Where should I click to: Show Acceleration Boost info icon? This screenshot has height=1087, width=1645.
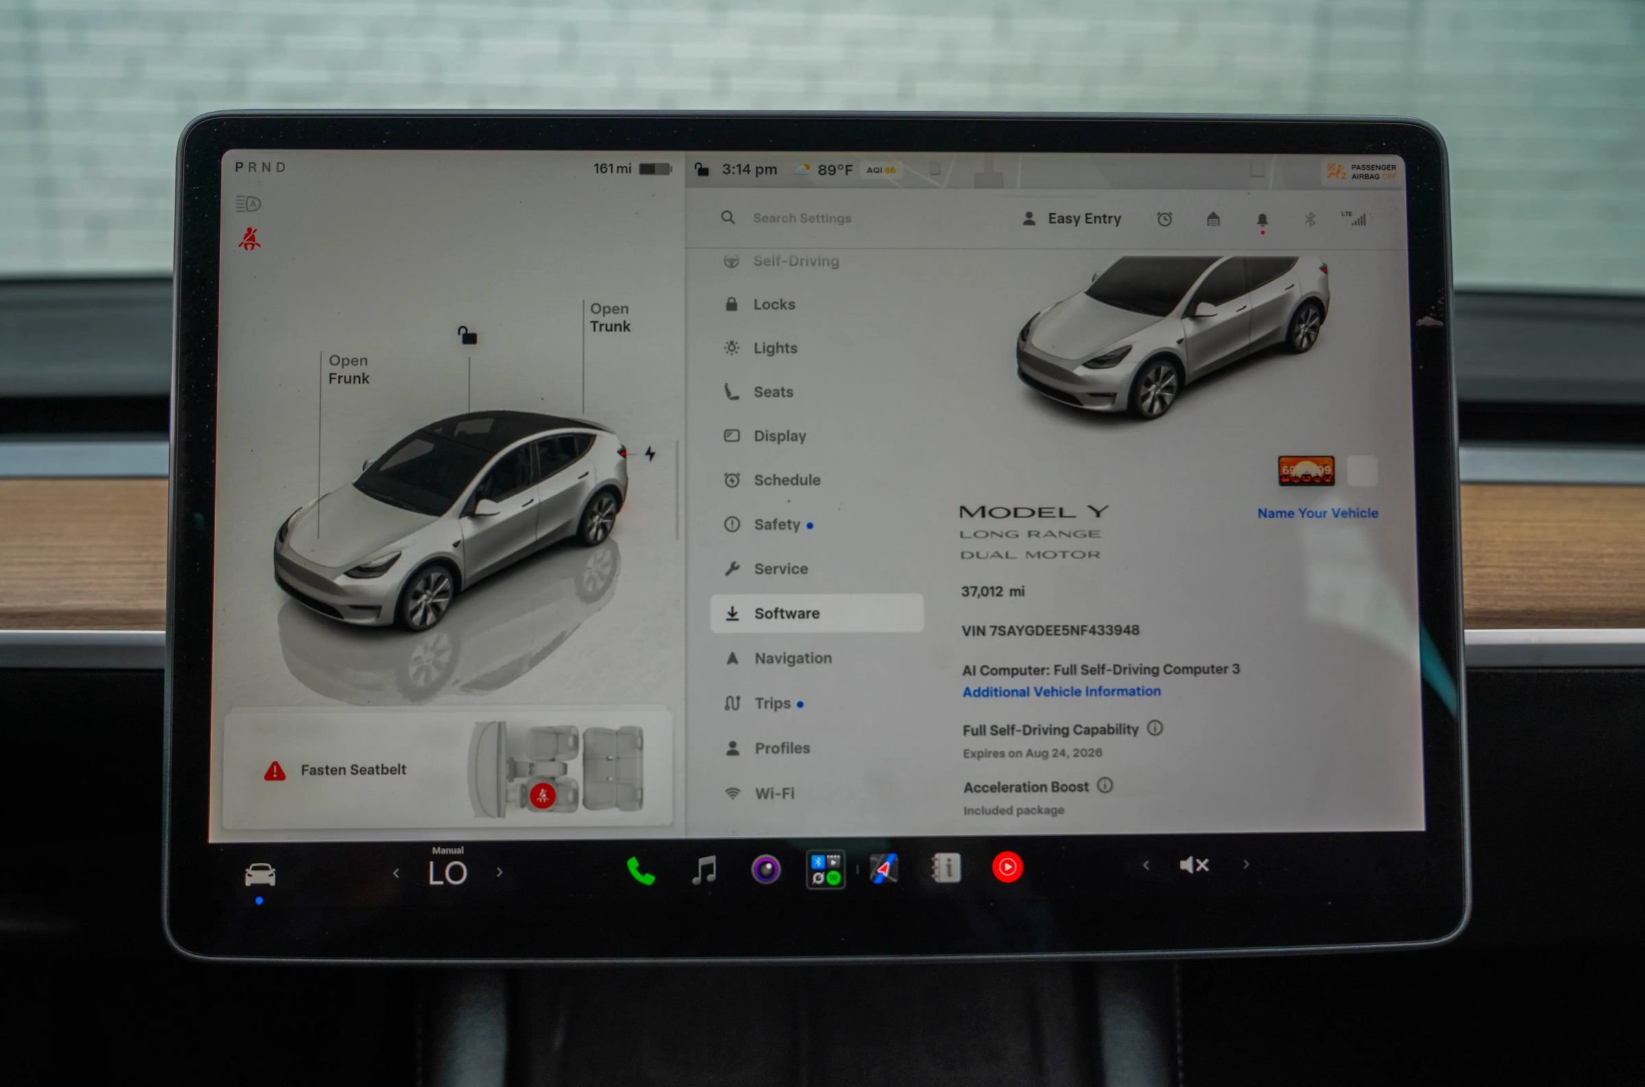[1105, 785]
